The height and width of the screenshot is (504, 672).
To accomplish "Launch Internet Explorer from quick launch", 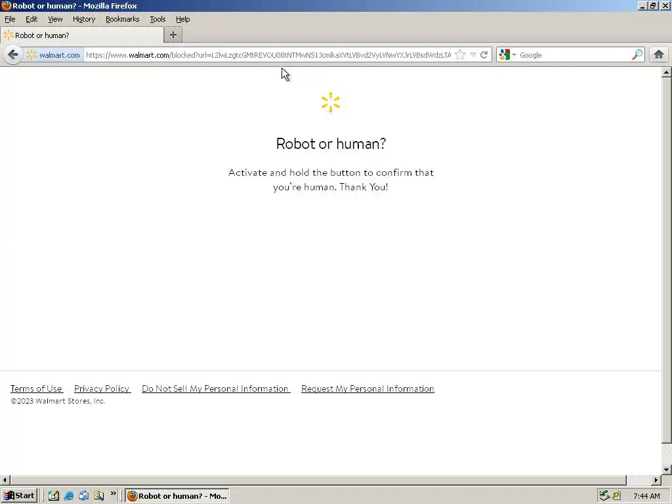I will pyautogui.click(x=68, y=496).
